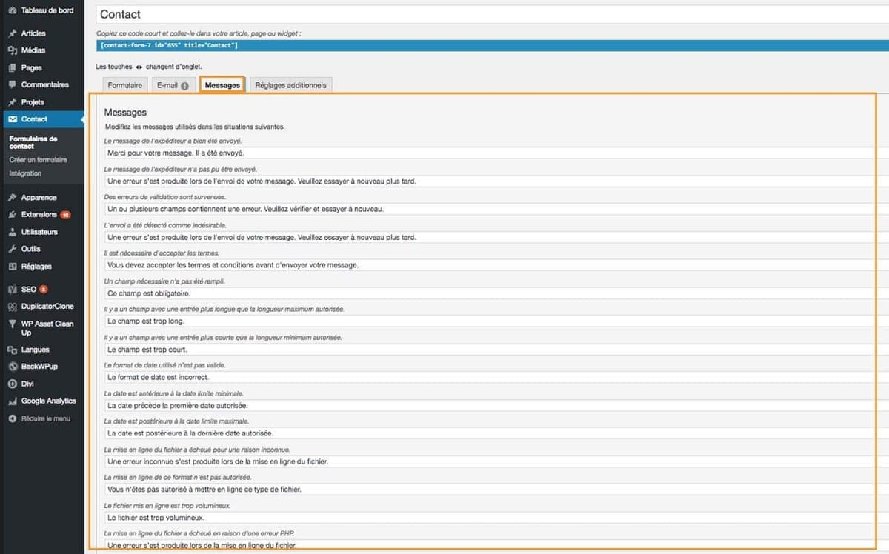889x554 pixels.
Task: Edit the 'Ce champ est obligatoire' message field
Action: 489,293
